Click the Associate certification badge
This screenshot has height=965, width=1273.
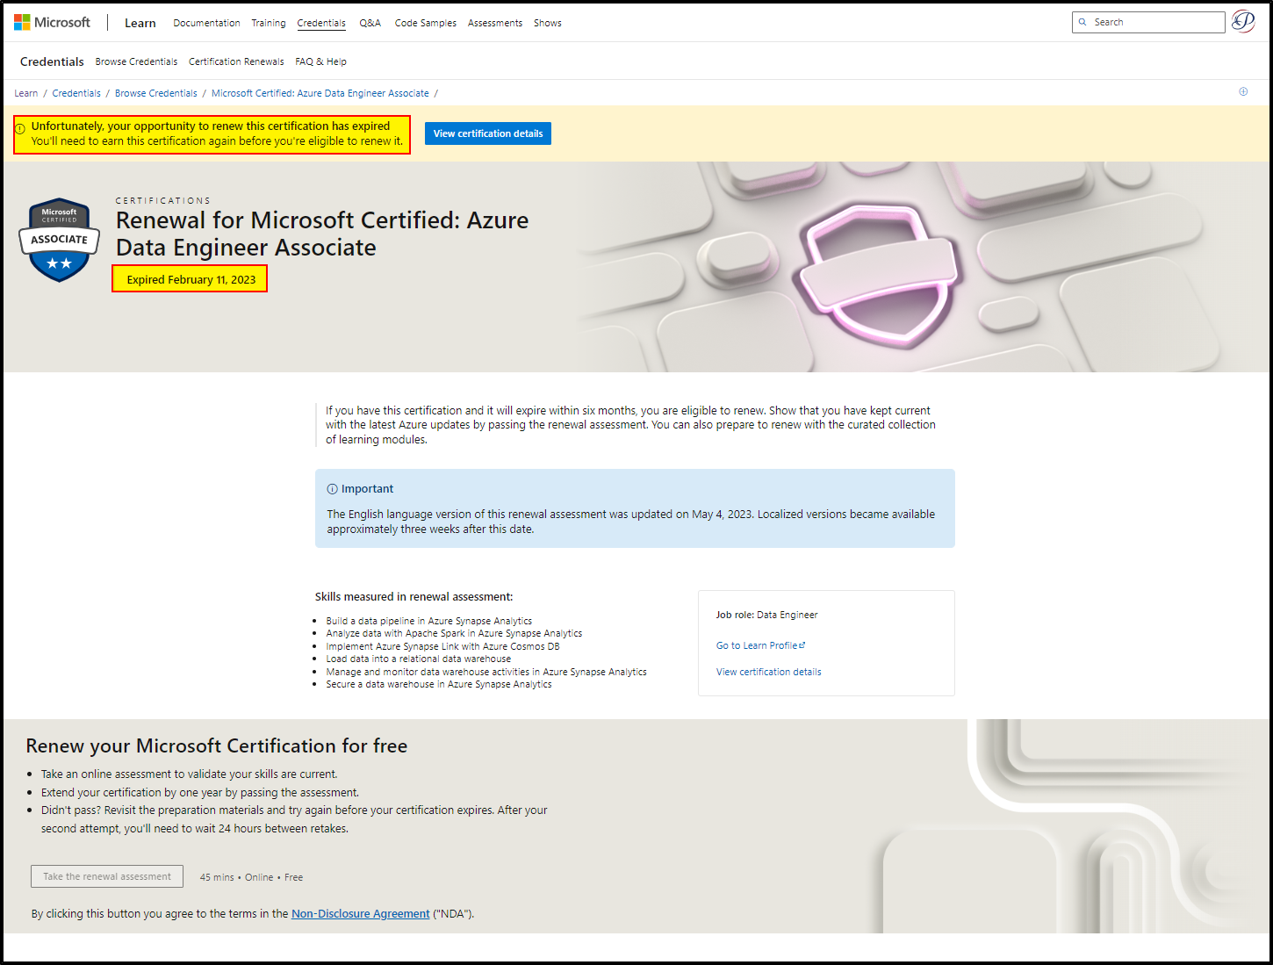[x=60, y=240]
